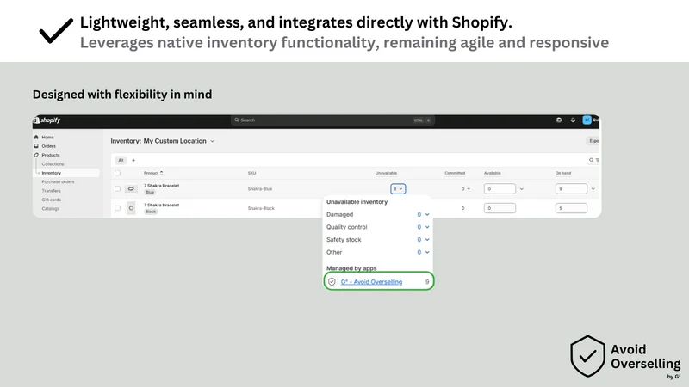This screenshot has height=387, width=689.
Task: Open the blue 7 Shakra Bracelet product
Action: click(161, 186)
